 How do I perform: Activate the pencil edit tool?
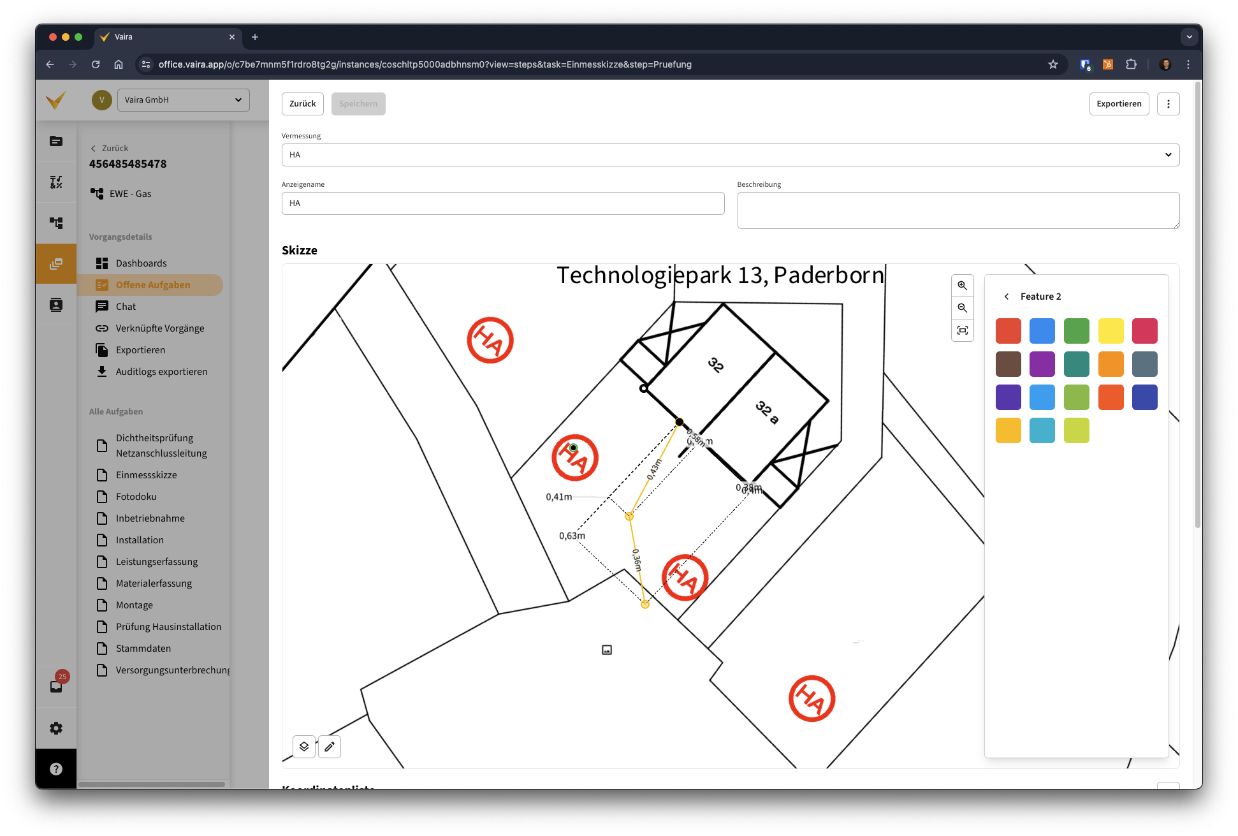[x=330, y=746]
